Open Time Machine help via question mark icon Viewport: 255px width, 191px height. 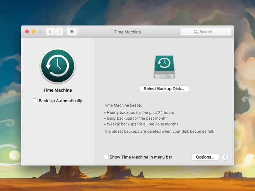click(x=225, y=157)
